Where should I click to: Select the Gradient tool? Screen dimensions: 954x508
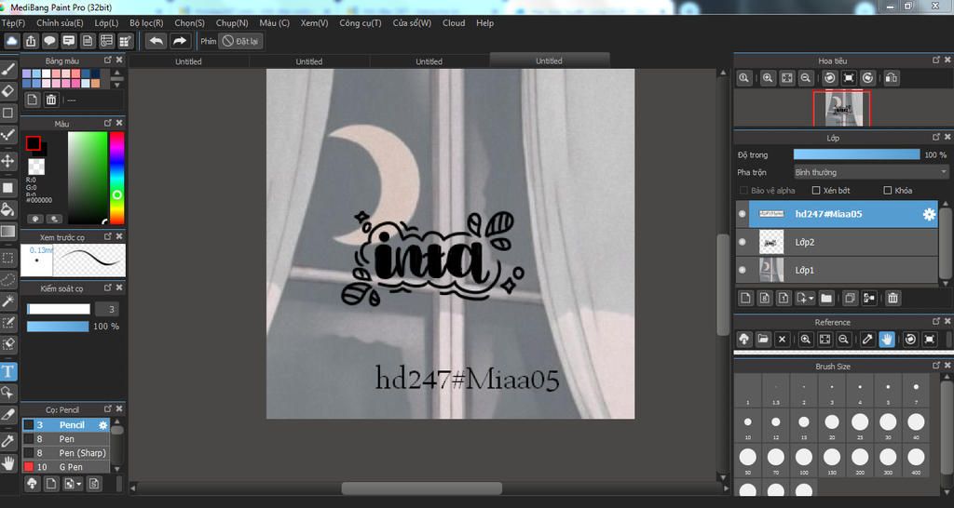[7, 232]
